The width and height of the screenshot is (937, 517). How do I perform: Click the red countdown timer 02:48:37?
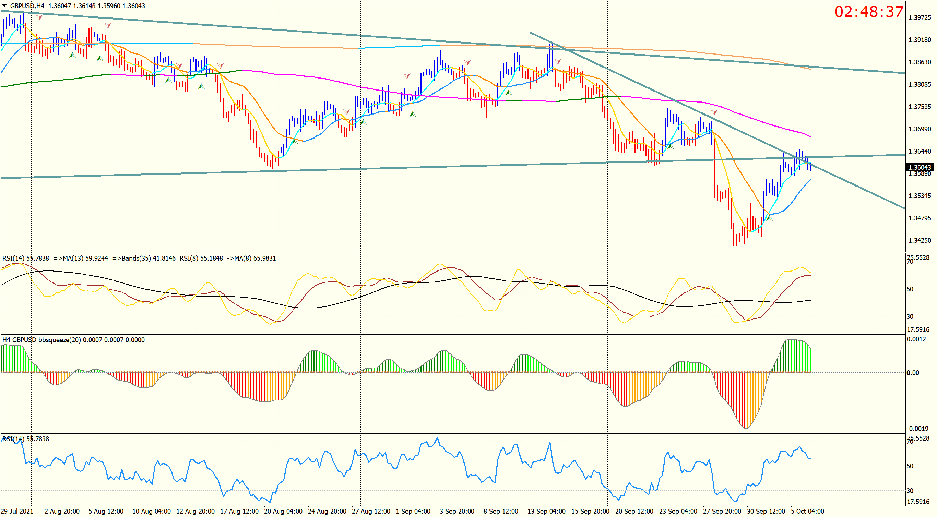pos(869,12)
